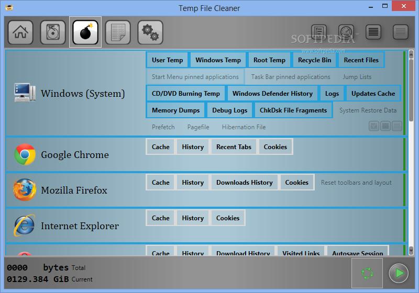The image size is (419, 293).
Task: Disable Root Temp cleaning
Action: pos(269,60)
